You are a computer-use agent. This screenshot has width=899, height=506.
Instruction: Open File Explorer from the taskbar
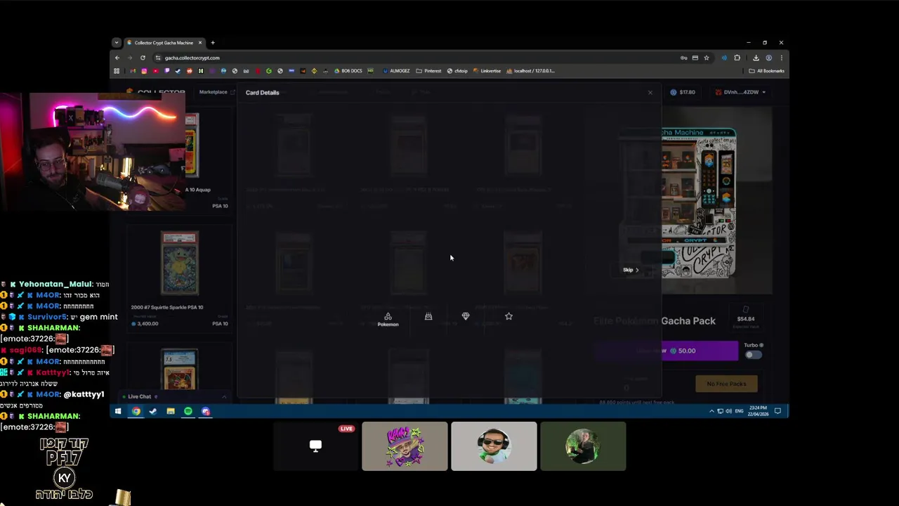point(171,411)
